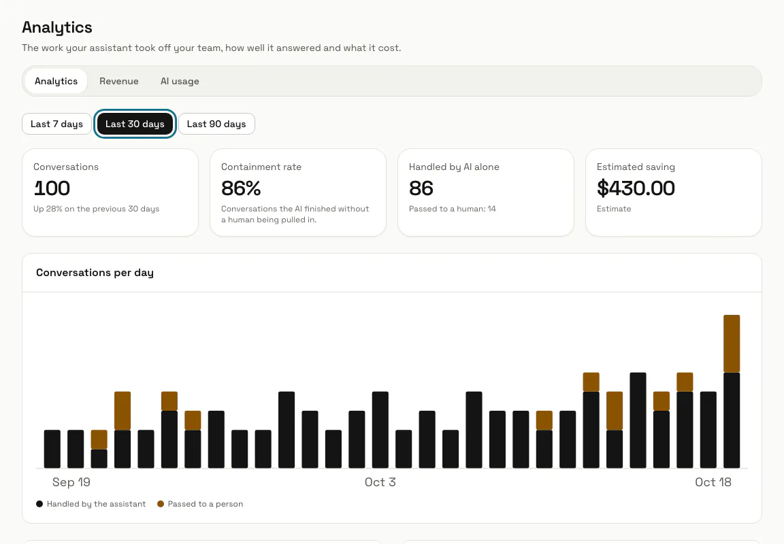Viewport: 784px width, 544px height.
Task: Click the $430.00 estimated saving value
Action: (x=636, y=188)
